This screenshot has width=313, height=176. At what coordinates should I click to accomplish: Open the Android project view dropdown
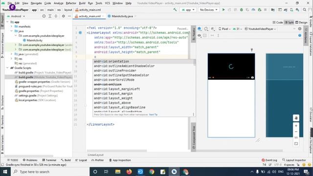[16, 16]
